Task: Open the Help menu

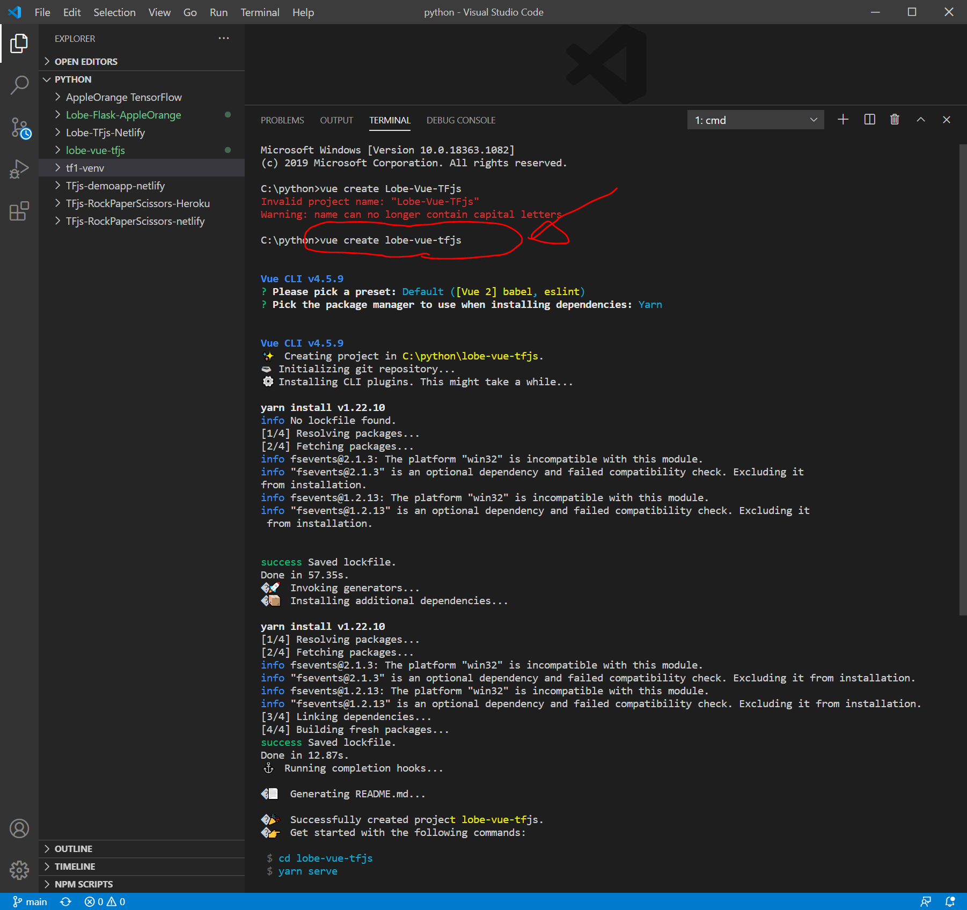Action: 303,12
